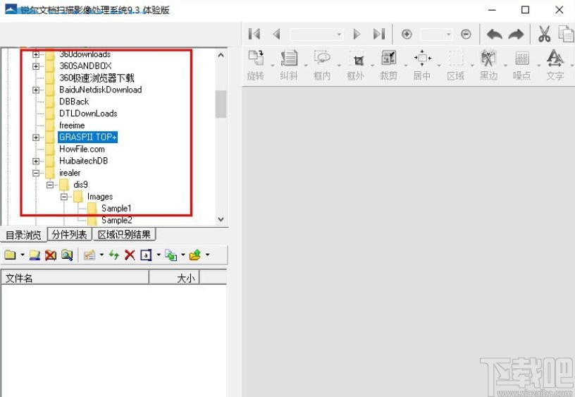Sort by the 大小 column header
The width and height of the screenshot is (575, 397).
174,278
